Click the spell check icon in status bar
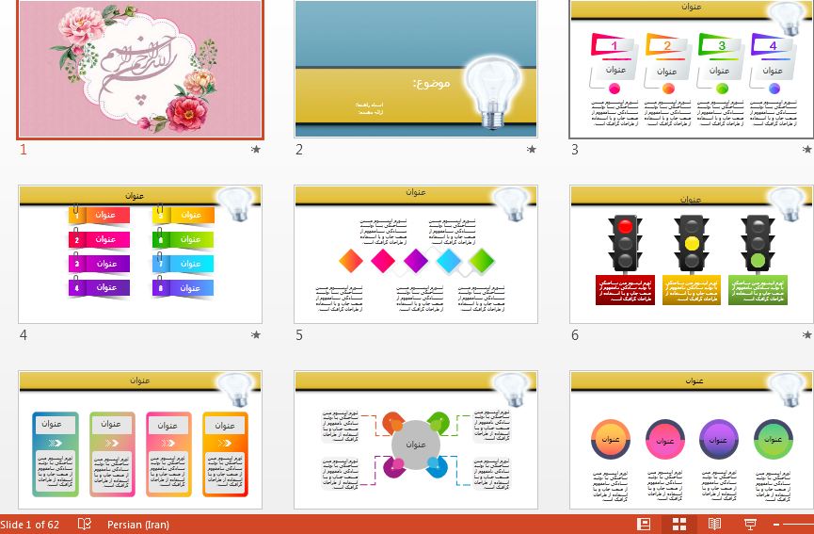The height and width of the screenshot is (534, 814). [x=85, y=524]
